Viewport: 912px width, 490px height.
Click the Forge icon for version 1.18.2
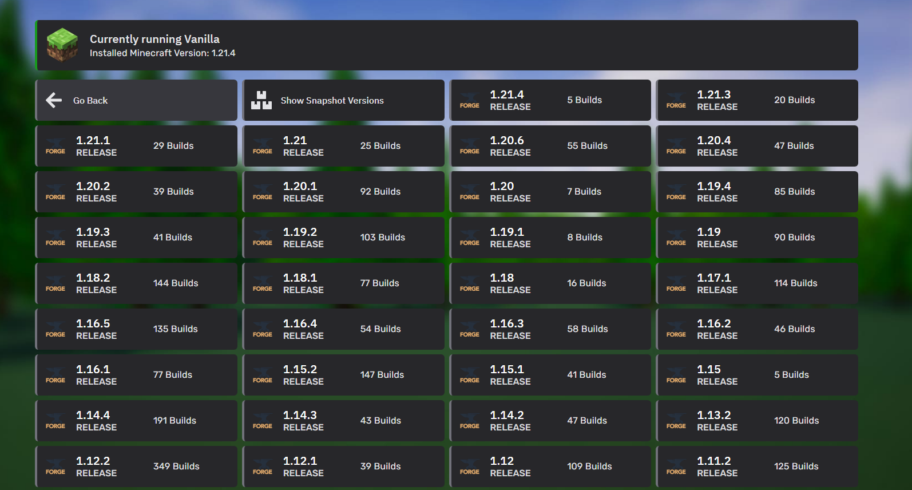(x=55, y=283)
